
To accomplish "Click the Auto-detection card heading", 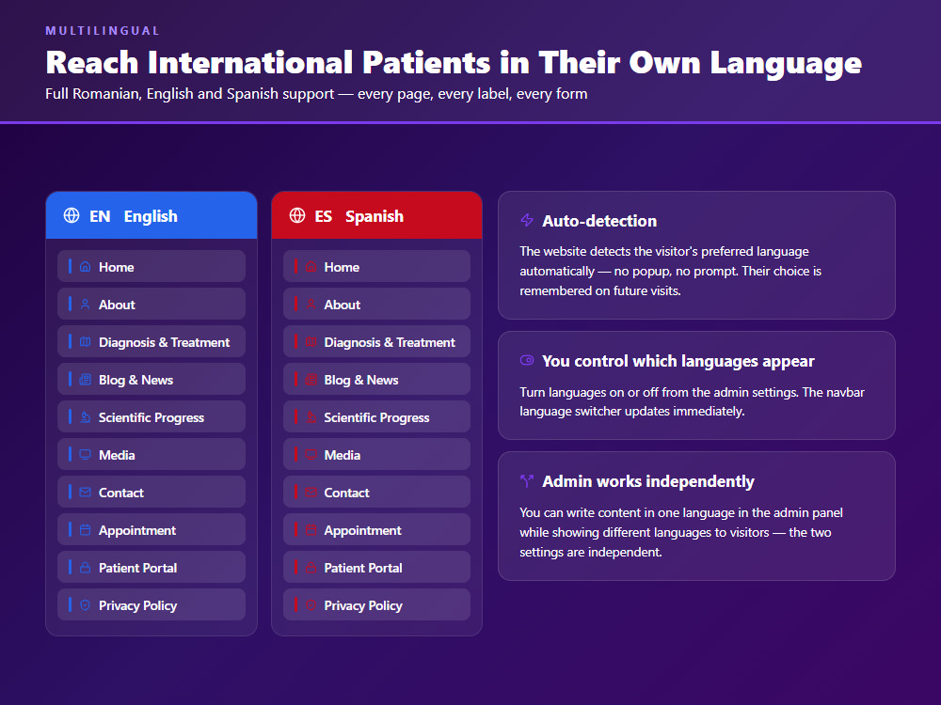I will click(x=598, y=221).
